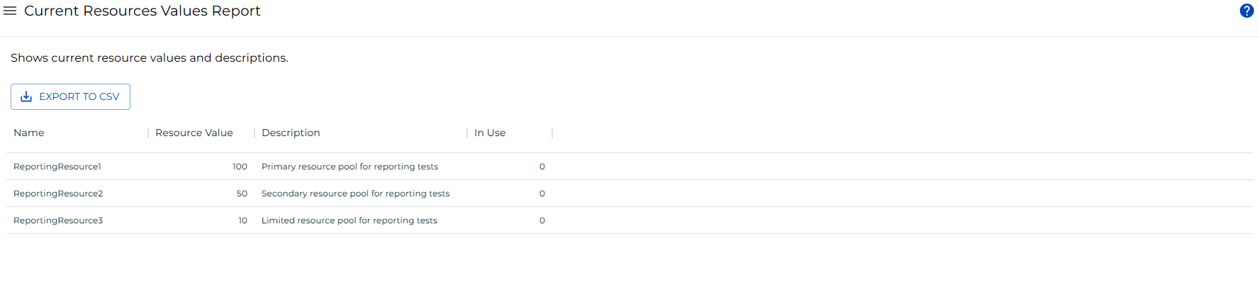Image resolution: width=1259 pixels, height=290 pixels.
Task: Click the resource value 50 cell
Action: tap(242, 194)
